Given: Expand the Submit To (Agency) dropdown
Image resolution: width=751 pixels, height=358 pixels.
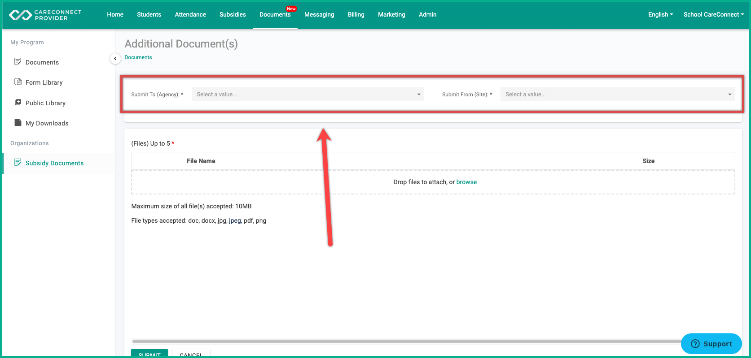Looking at the screenshot, I should coord(308,94).
